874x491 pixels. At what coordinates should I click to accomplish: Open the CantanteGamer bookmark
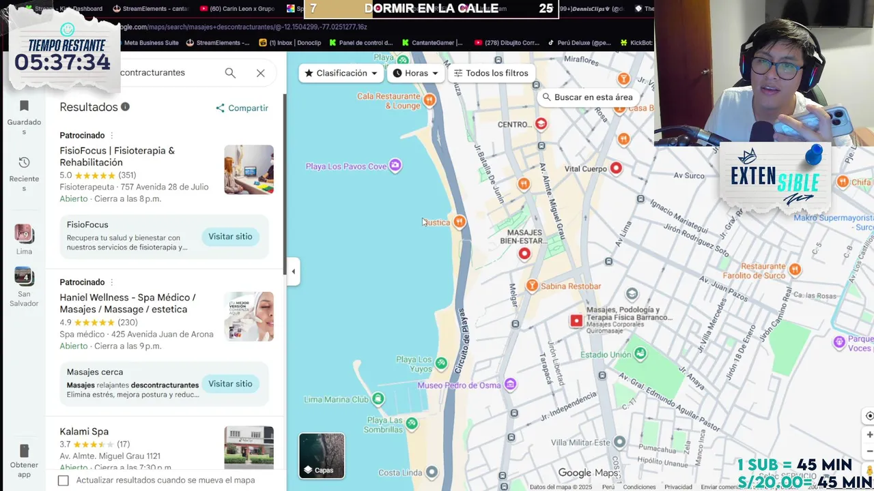(432, 42)
